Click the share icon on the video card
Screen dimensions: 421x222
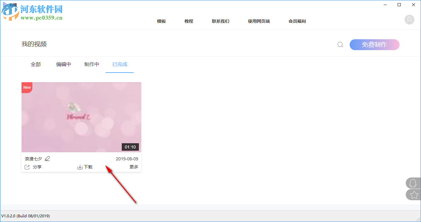[27, 167]
